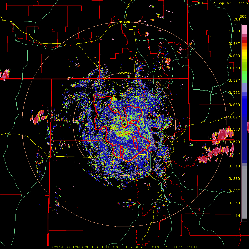The image size is (249, 249).
Task: Click the NEXLAB-College of DuPage label
Action: click(221, 3)
